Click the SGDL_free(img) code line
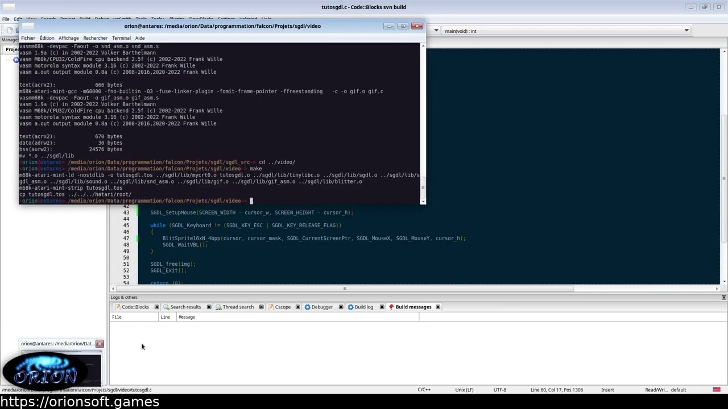This screenshot has width=728, height=409. [173, 264]
